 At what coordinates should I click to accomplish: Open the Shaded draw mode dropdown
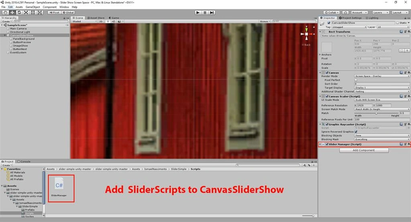(84, 21)
